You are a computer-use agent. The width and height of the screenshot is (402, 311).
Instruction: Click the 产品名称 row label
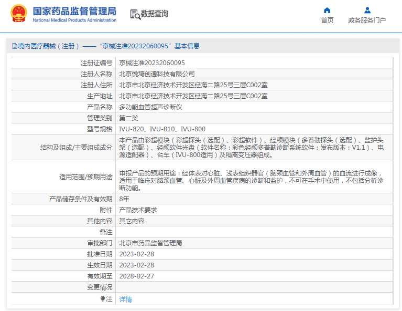tap(100, 107)
